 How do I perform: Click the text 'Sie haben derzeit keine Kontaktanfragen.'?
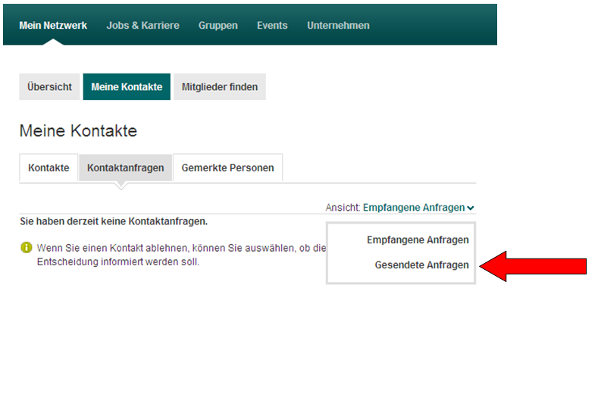pos(114,221)
